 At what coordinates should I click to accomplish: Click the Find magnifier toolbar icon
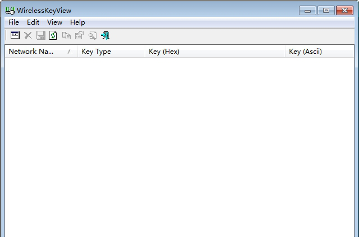[x=93, y=35]
